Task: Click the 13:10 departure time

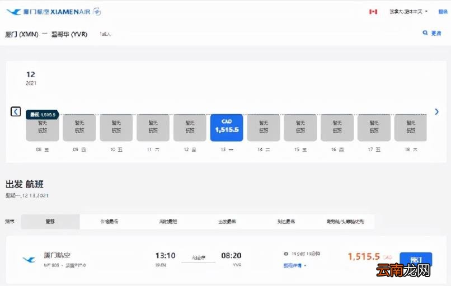Action: [x=166, y=256]
